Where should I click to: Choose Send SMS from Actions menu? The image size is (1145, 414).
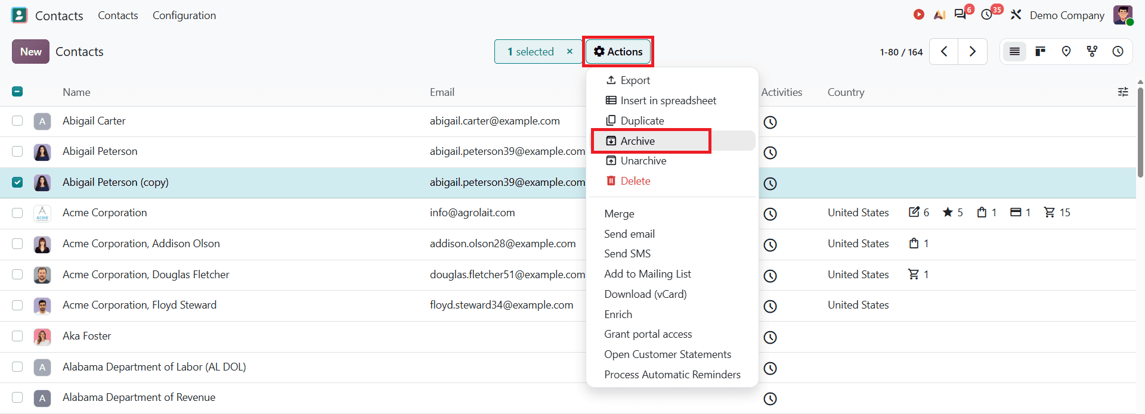672,254
